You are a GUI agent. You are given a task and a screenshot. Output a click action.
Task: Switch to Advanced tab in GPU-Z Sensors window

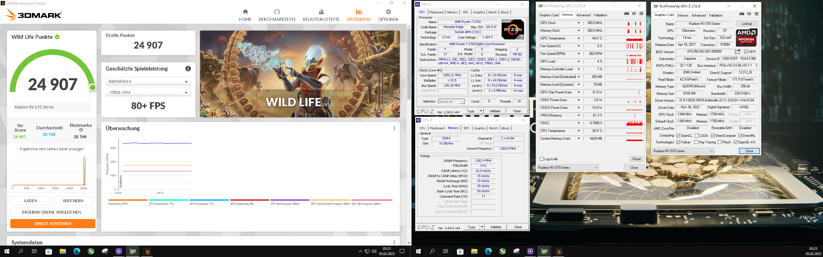583,15
